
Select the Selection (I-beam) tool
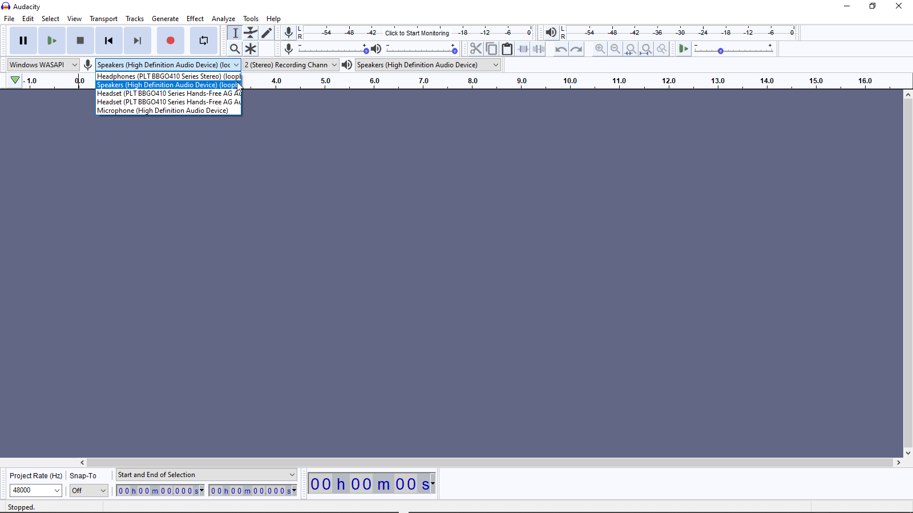[x=235, y=33]
